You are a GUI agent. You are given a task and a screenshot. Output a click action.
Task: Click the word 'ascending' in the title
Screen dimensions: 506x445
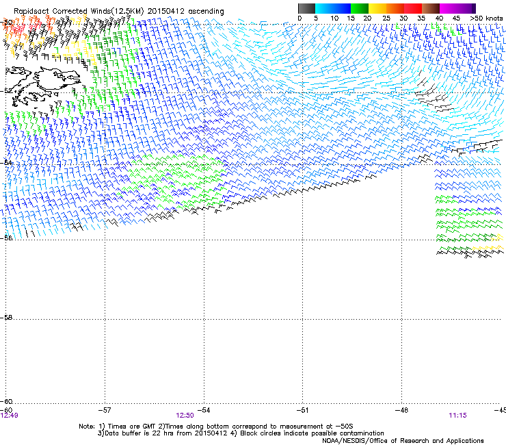[206, 12]
